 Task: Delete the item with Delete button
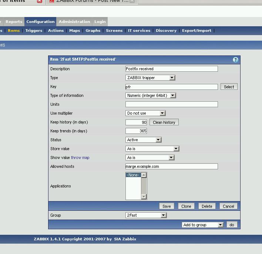pyautogui.click(x=207, y=206)
